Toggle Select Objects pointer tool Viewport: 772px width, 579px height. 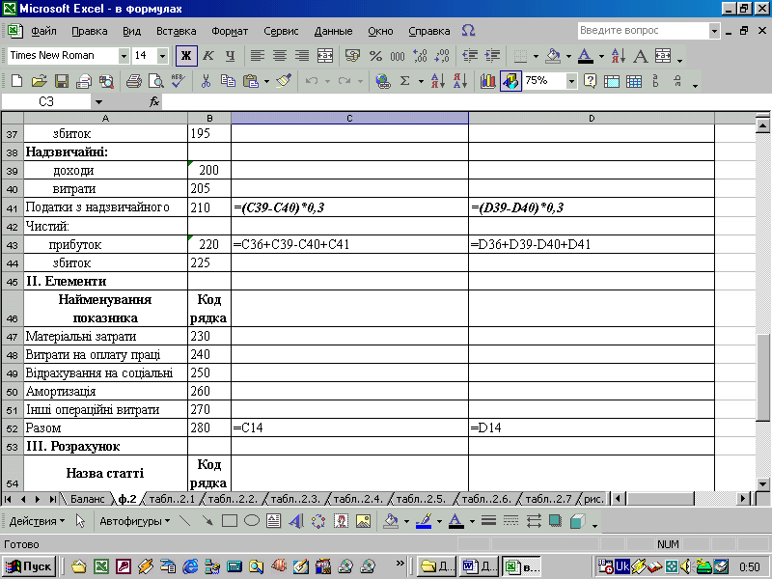(x=81, y=521)
